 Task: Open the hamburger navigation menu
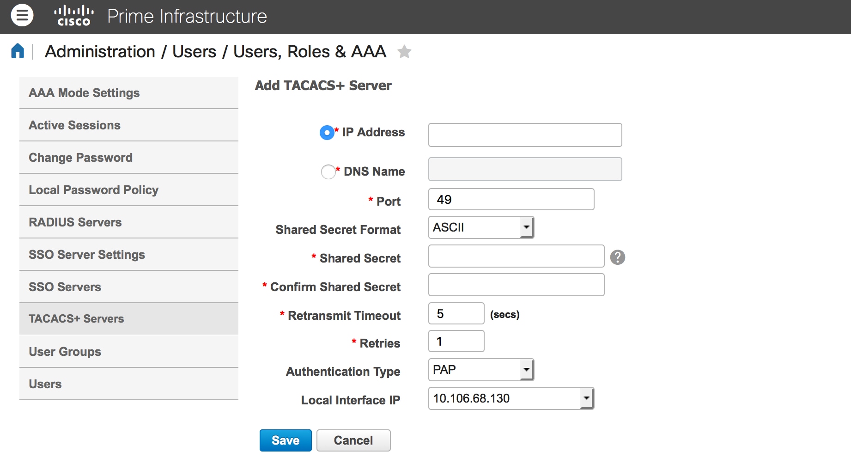(x=22, y=15)
